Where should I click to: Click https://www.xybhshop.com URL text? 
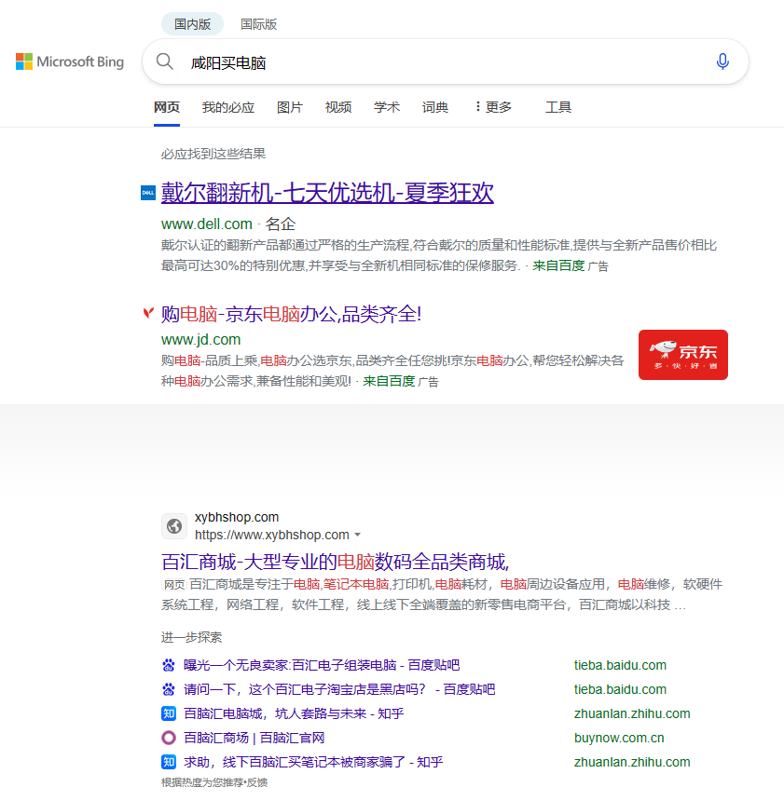pos(271,535)
